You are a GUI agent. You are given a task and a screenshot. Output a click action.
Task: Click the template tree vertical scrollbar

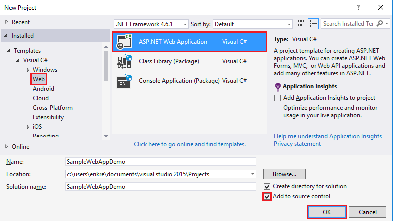tap(106, 65)
